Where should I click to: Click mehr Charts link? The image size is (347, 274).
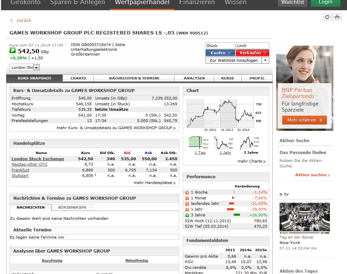(252, 161)
